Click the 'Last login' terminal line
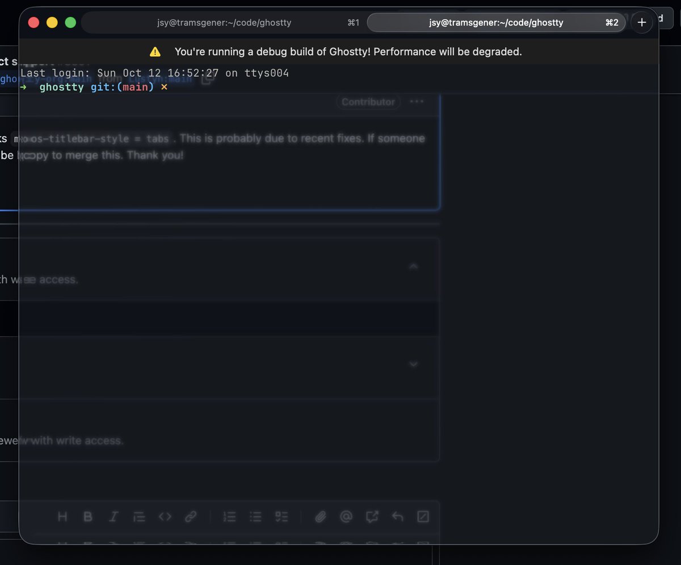The width and height of the screenshot is (681, 565). (x=154, y=73)
